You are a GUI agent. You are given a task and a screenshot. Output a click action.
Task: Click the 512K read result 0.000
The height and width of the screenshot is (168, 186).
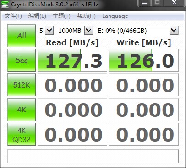pos(72,85)
